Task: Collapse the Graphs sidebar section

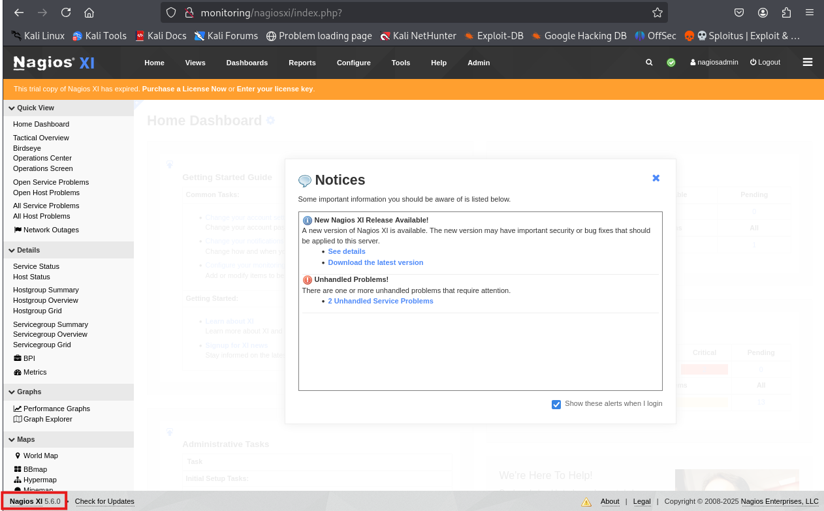Action: 29,392
